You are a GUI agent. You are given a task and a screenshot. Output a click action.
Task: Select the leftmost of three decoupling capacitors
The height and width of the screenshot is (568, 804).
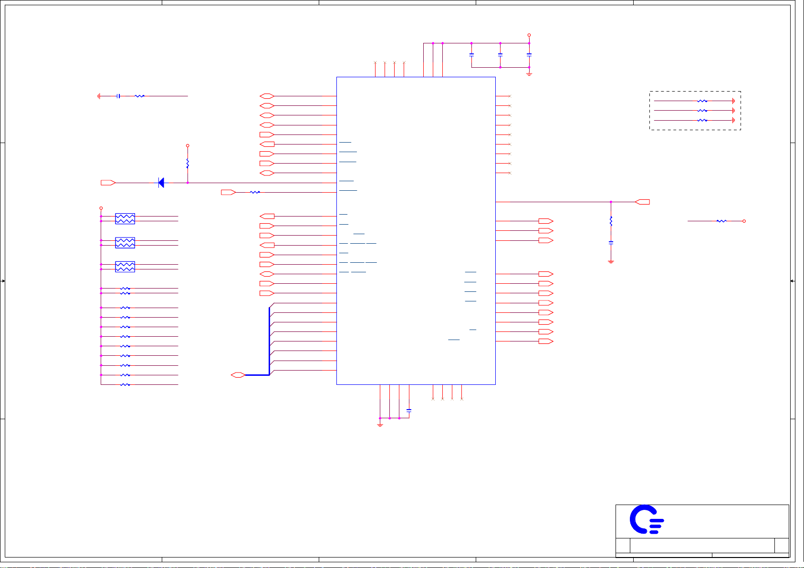click(471, 55)
